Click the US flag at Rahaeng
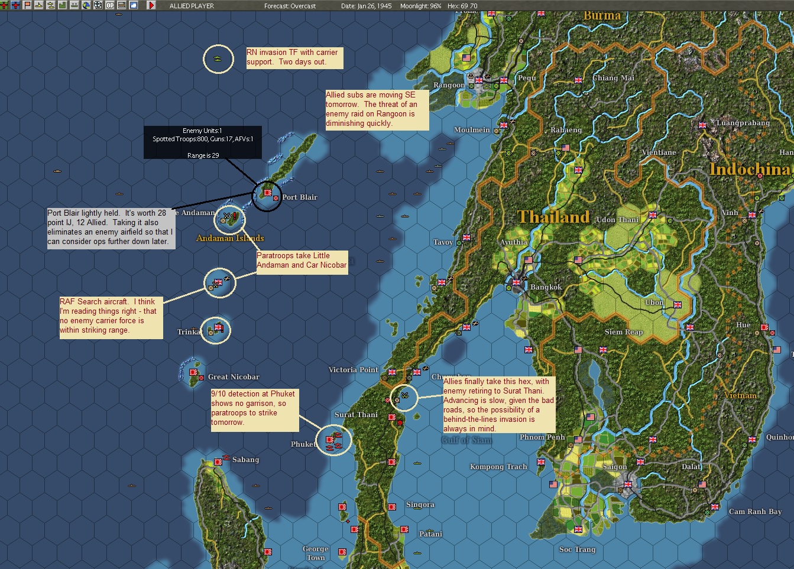The width and height of the screenshot is (794, 569). pos(566,148)
